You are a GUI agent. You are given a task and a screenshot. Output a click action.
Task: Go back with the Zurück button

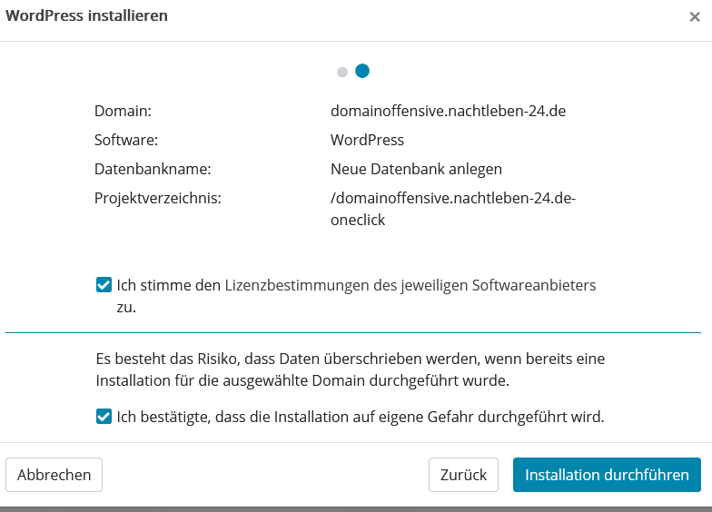463,475
